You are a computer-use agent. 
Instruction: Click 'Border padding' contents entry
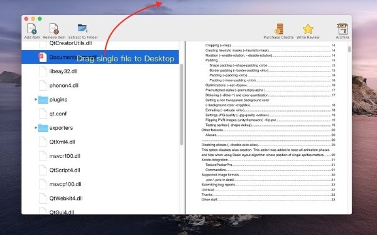pos(239,70)
